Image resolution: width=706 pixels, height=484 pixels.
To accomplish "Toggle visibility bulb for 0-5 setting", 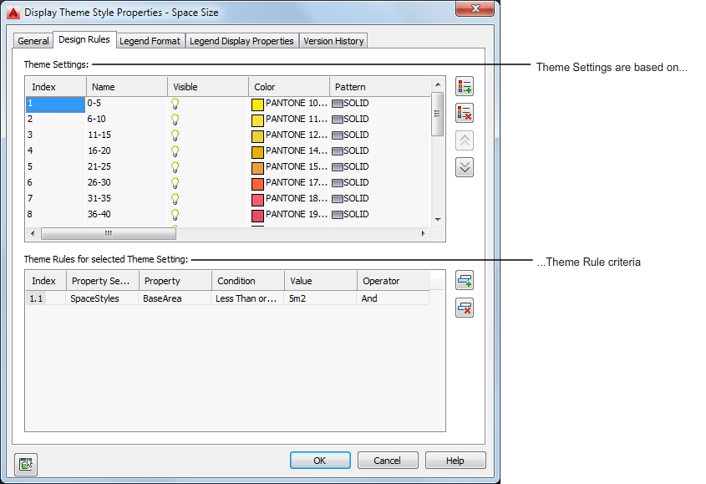I will [x=175, y=104].
